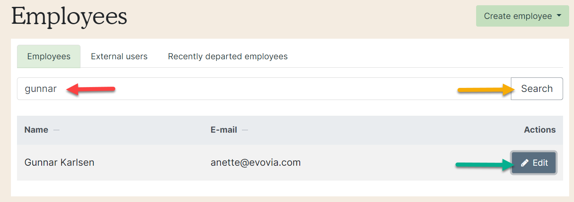The width and height of the screenshot is (574, 202).
Task: Expand the Create employee dropdown caret
Action: 559,16
